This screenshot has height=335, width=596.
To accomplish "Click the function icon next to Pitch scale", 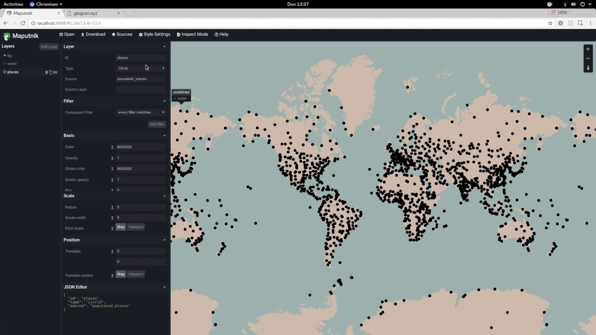I will coord(112,228).
